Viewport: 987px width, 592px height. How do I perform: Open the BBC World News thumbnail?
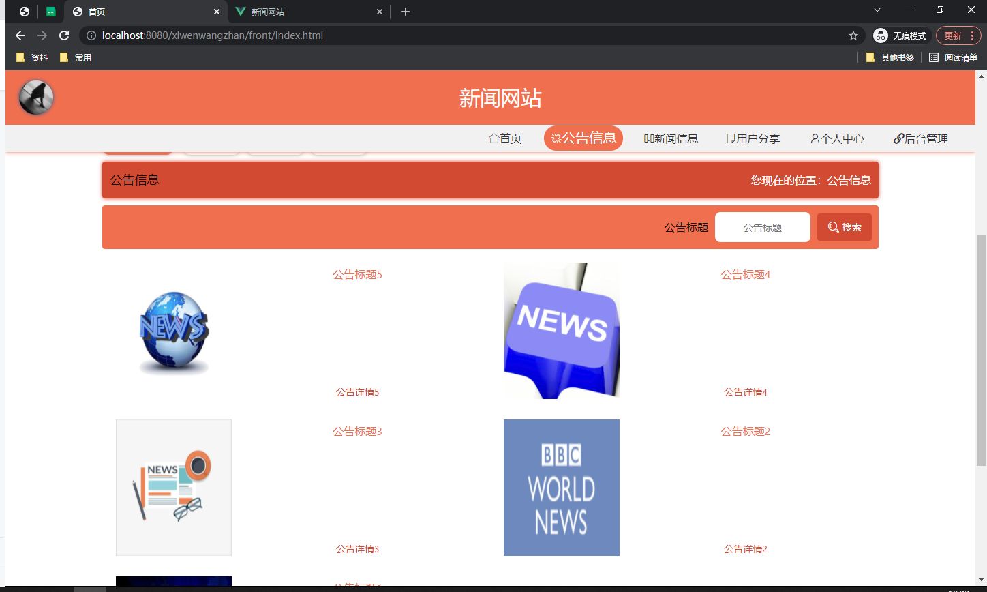(x=562, y=488)
